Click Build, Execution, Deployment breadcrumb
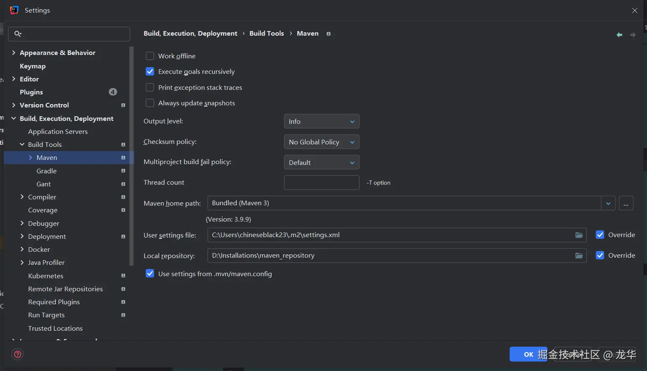This screenshot has width=647, height=371. (x=190, y=34)
